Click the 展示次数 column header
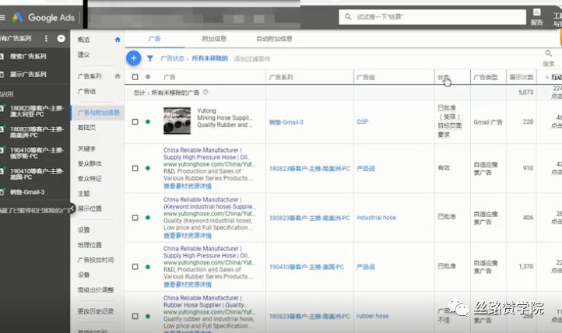 [x=522, y=77]
